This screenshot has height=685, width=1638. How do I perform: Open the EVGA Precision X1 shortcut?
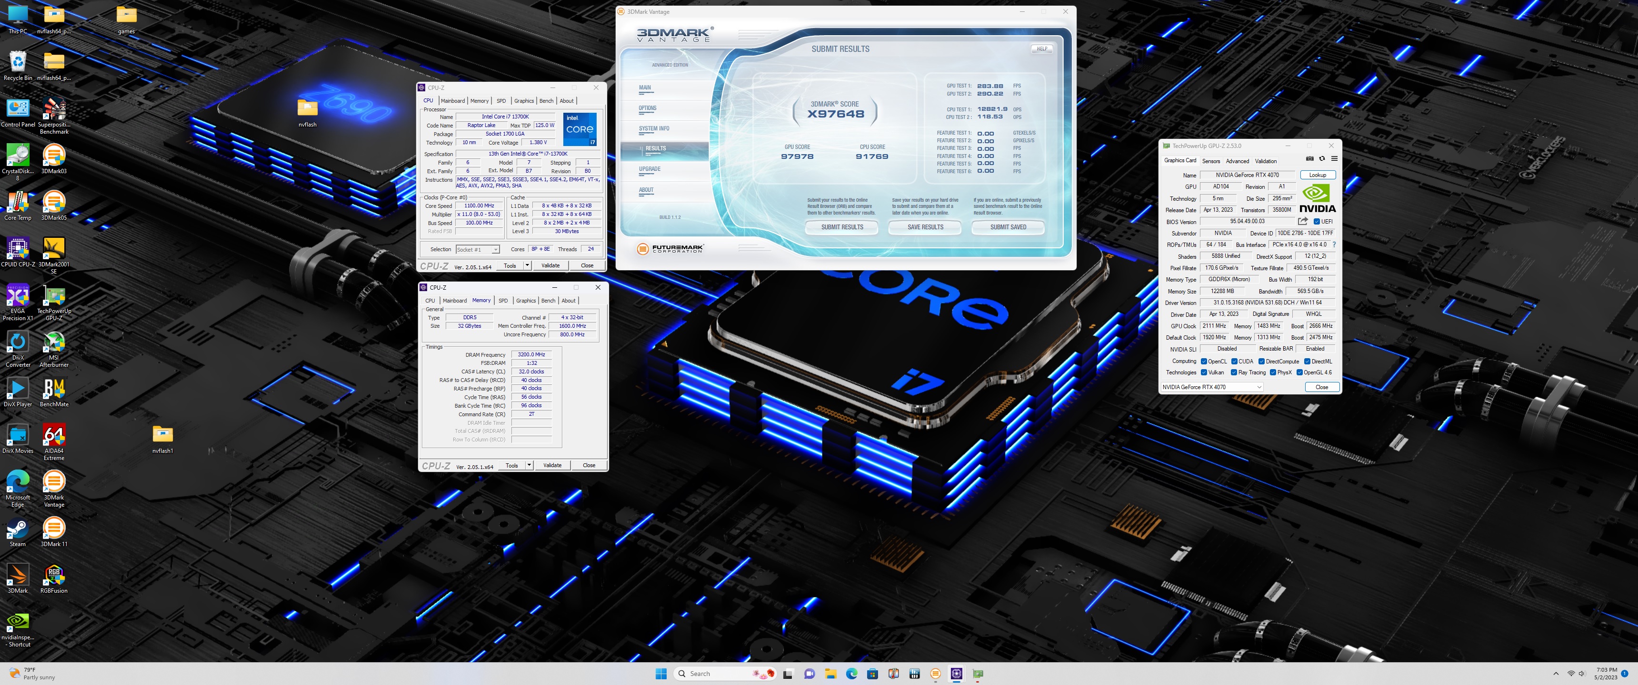18,303
